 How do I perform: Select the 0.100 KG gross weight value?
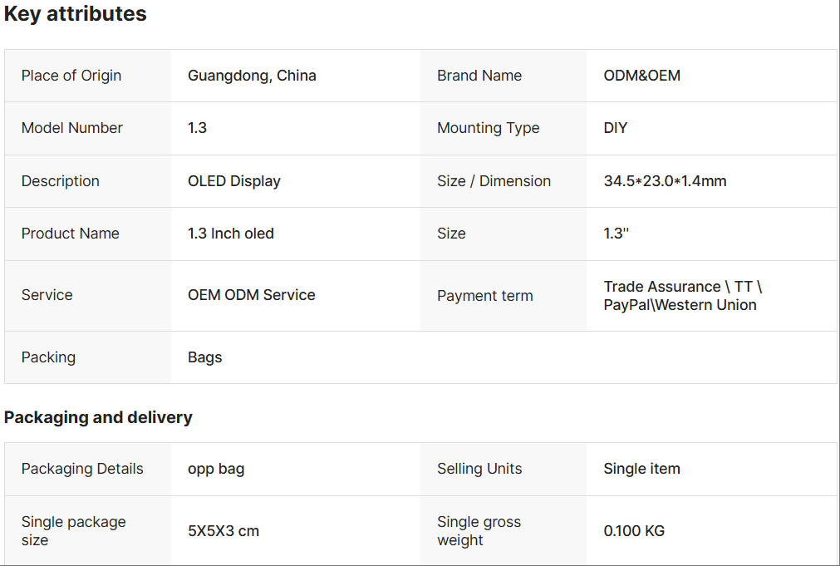(x=634, y=531)
